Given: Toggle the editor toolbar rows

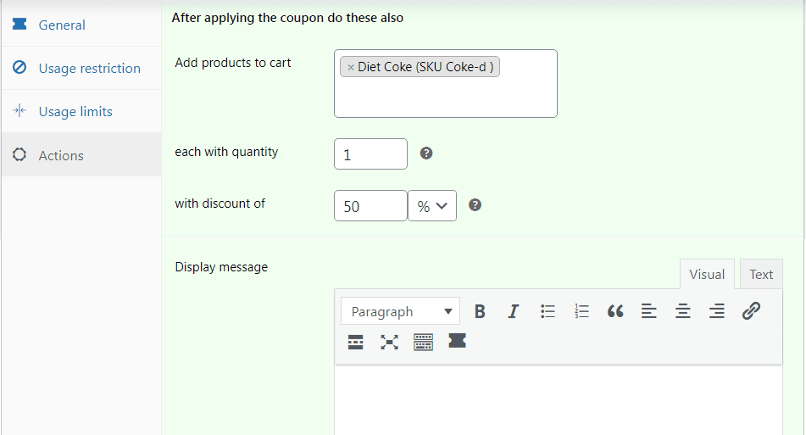Looking at the screenshot, I should [423, 342].
